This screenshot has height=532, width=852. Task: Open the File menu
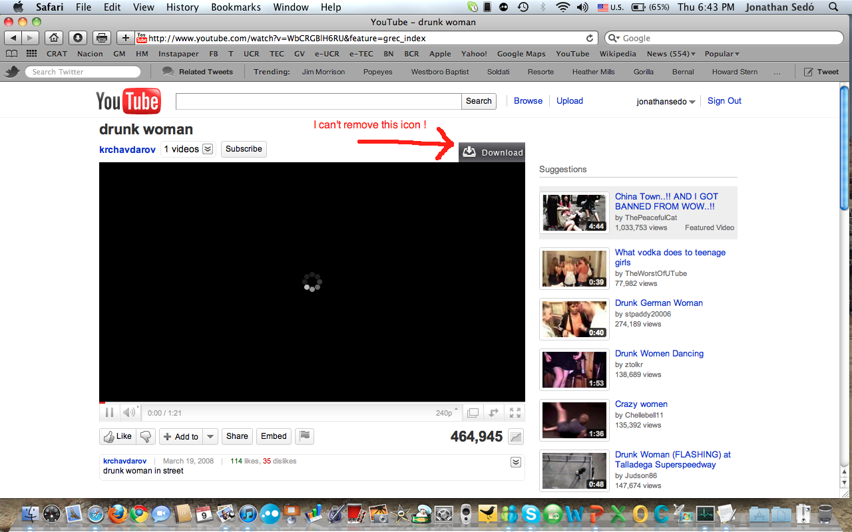(83, 7)
